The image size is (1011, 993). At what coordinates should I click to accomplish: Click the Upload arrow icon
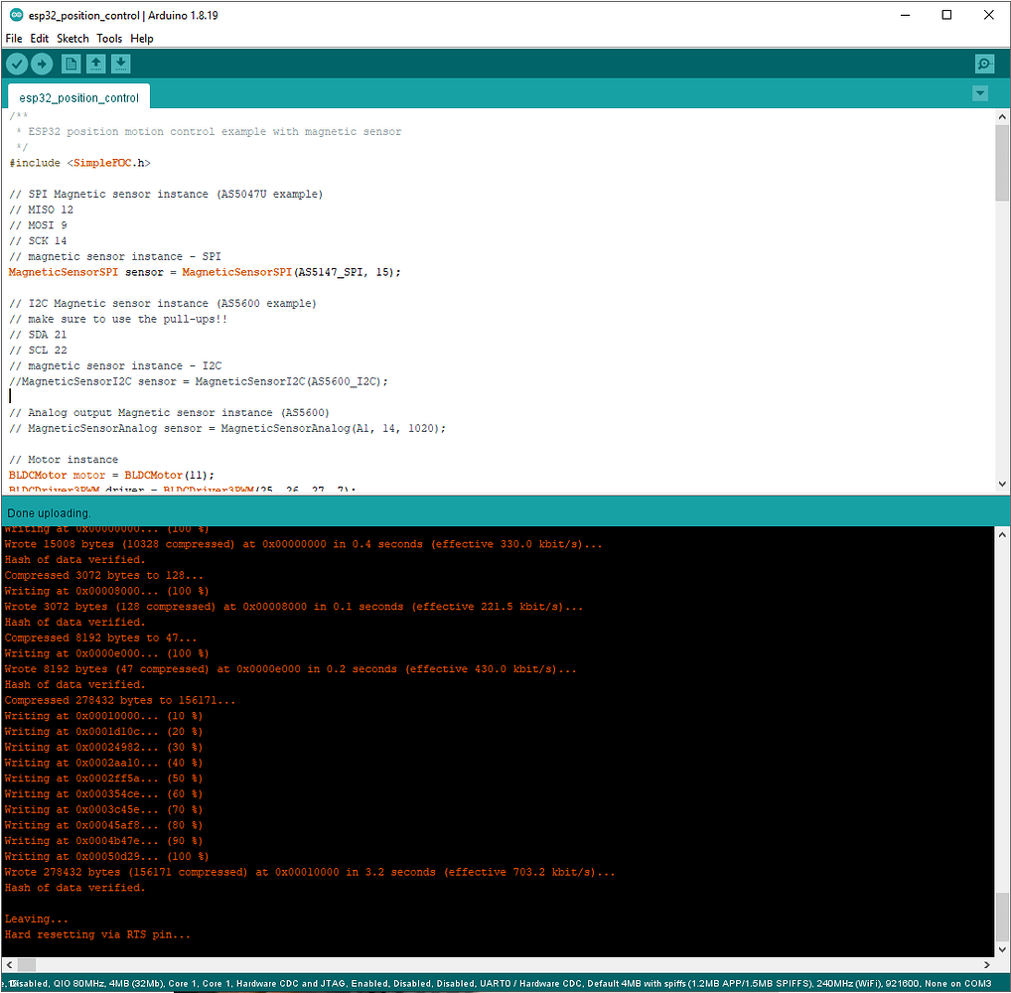[x=42, y=64]
